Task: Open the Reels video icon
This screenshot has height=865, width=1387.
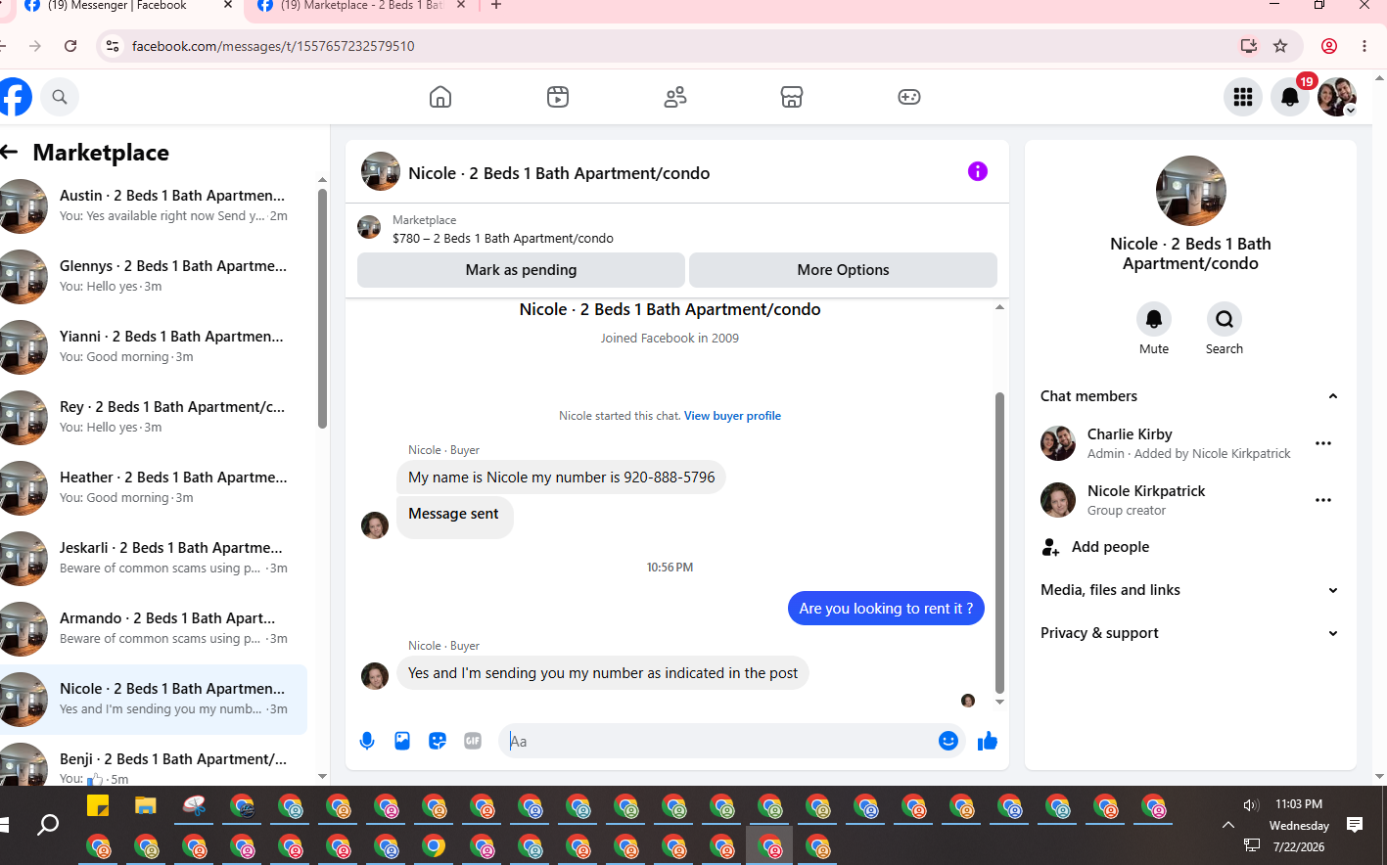Action: [x=558, y=97]
